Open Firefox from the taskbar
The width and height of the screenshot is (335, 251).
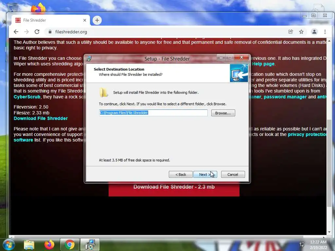coord(49,244)
